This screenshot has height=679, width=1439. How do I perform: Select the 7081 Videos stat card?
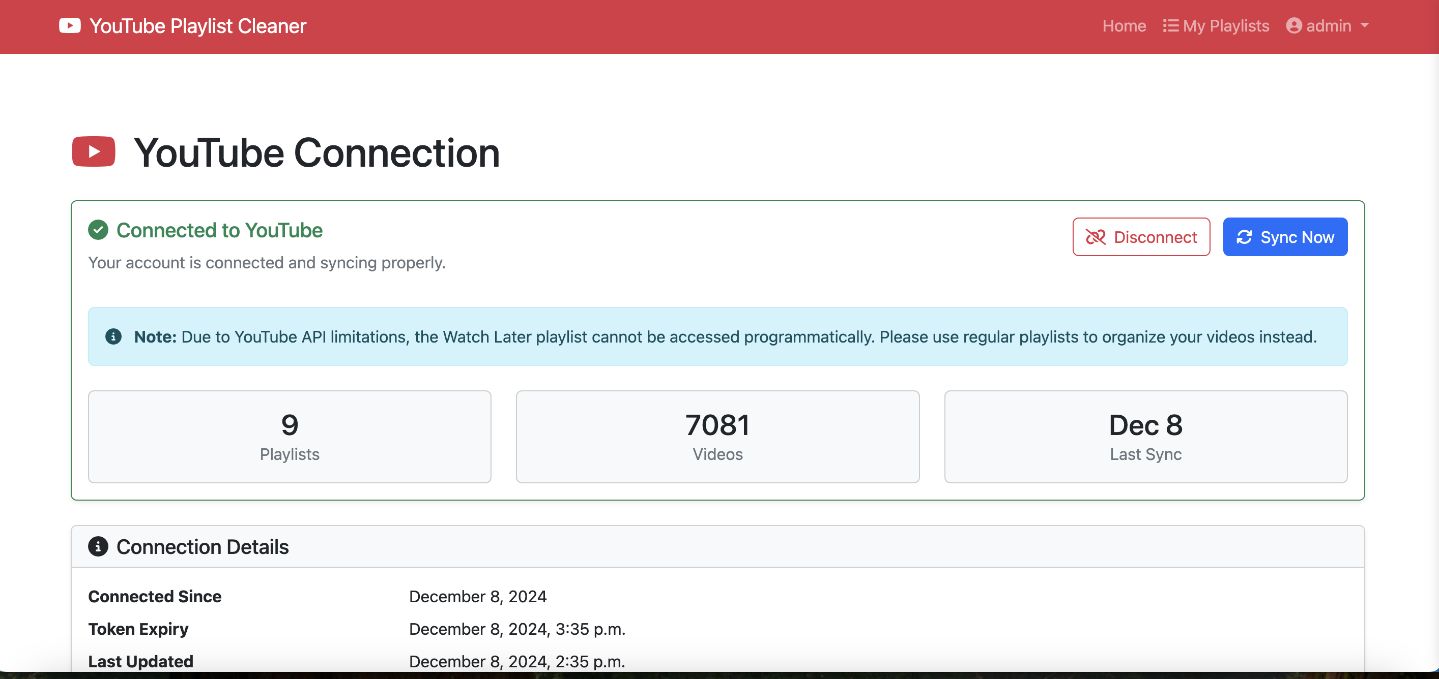(717, 437)
